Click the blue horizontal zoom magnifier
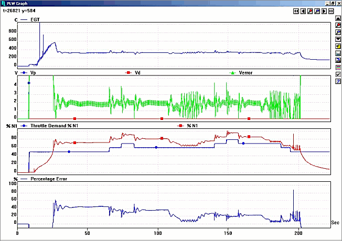 317,10
